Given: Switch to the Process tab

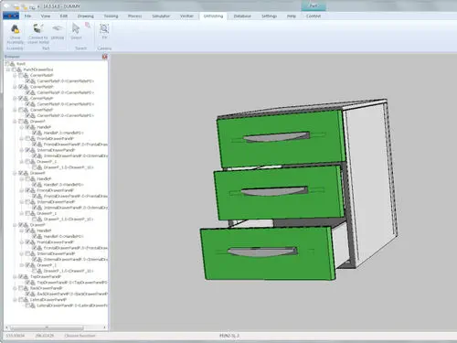Looking at the screenshot, I should 134,16.
